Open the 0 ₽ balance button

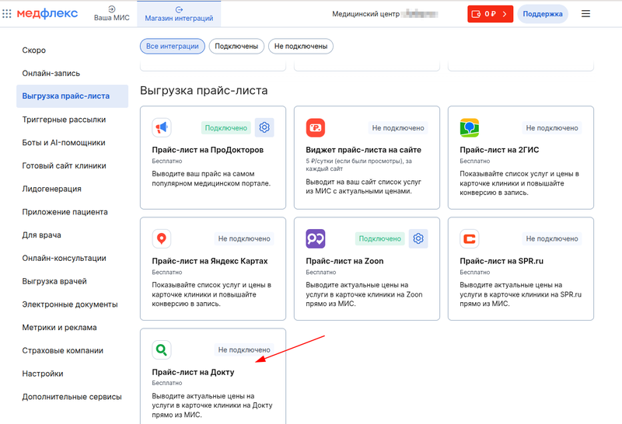point(491,14)
